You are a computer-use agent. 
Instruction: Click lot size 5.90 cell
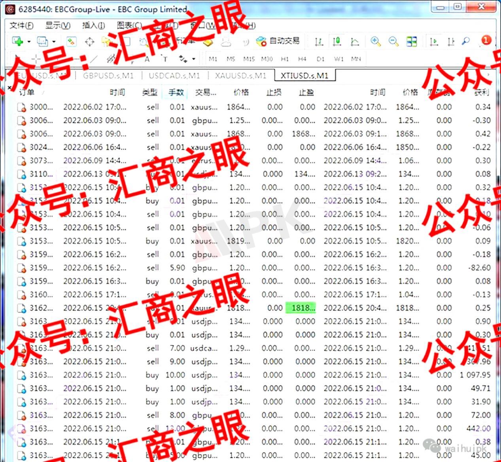tap(177, 268)
